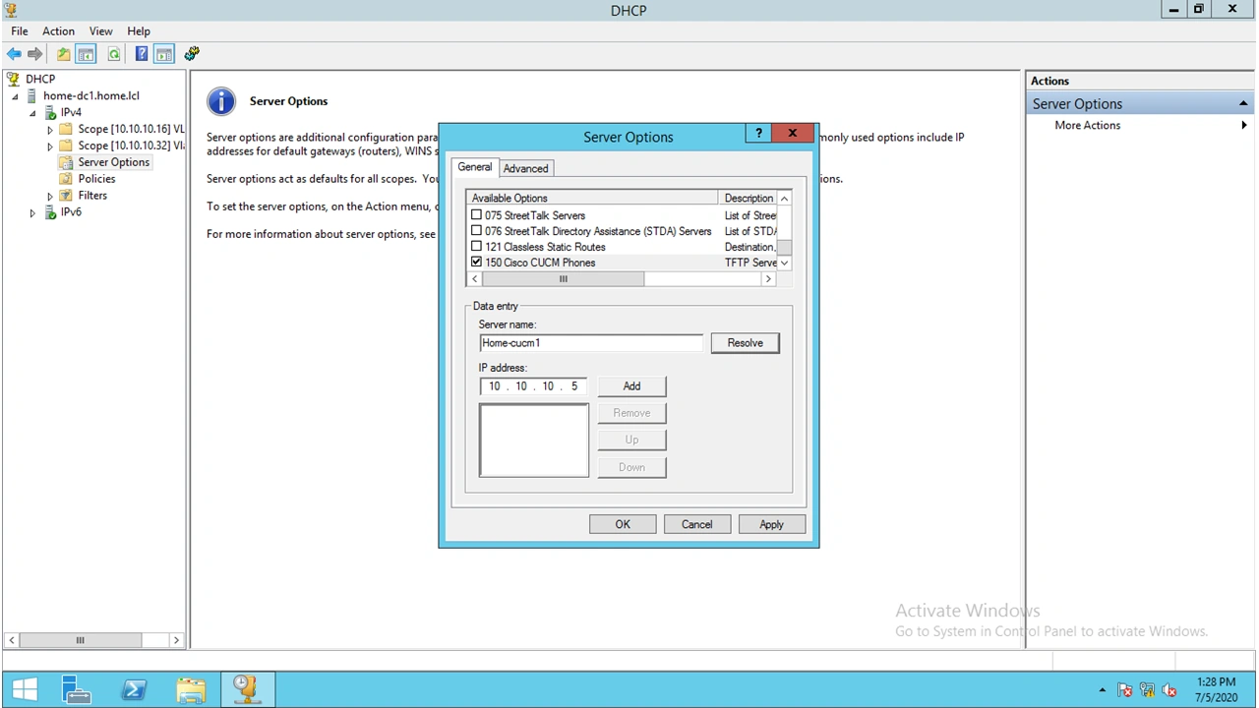
Task: Click the Action Center flag tray icon
Action: [x=1124, y=690]
